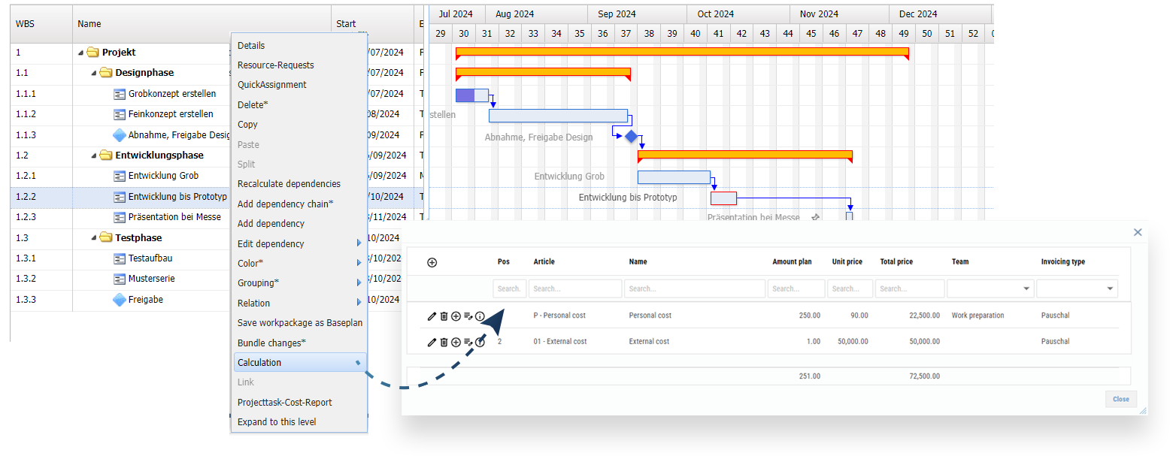
Task: Click plus icon in External cost row
Action: pyautogui.click(x=456, y=342)
